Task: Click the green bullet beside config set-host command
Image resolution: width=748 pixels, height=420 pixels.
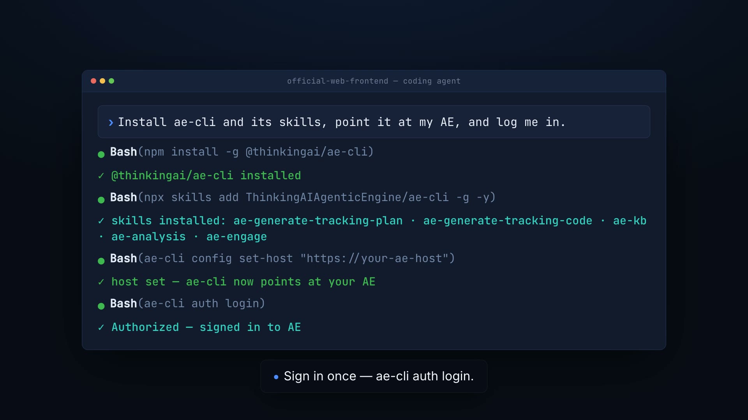Action: [x=101, y=261]
